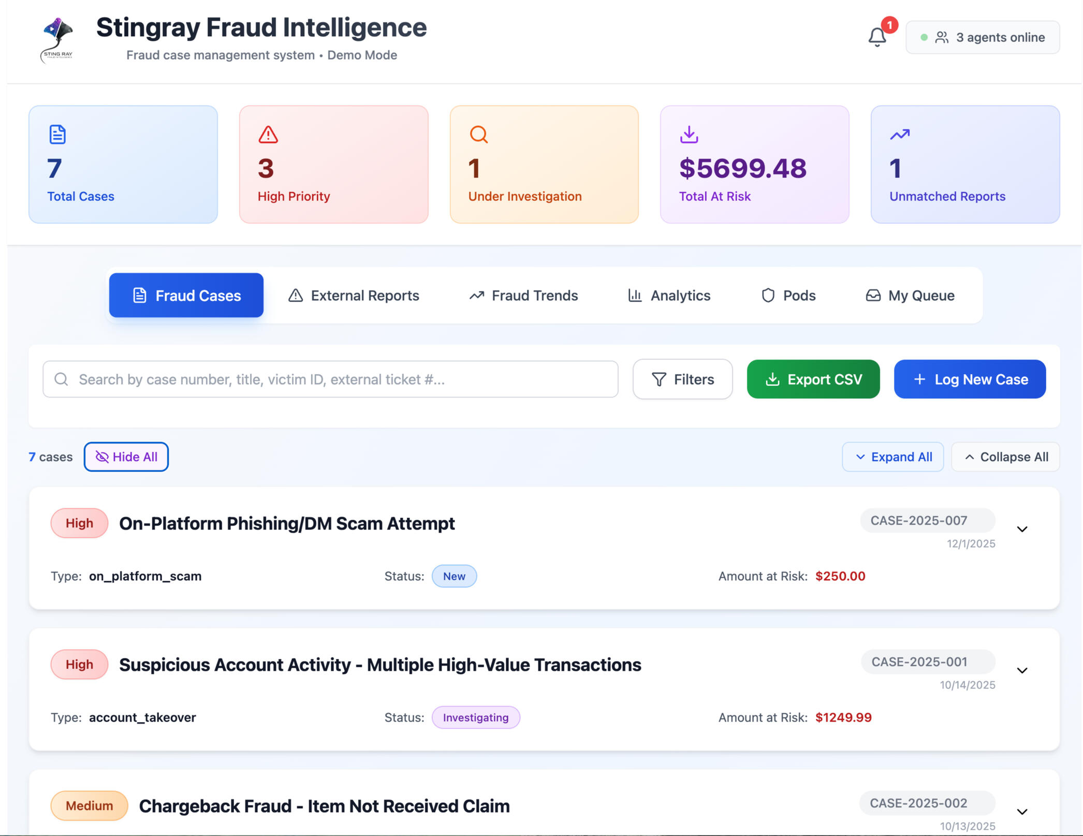The height and width of the screenshot is (836, 1083).
Task: Click the Stingray logo image
Action: pos(57,40)
